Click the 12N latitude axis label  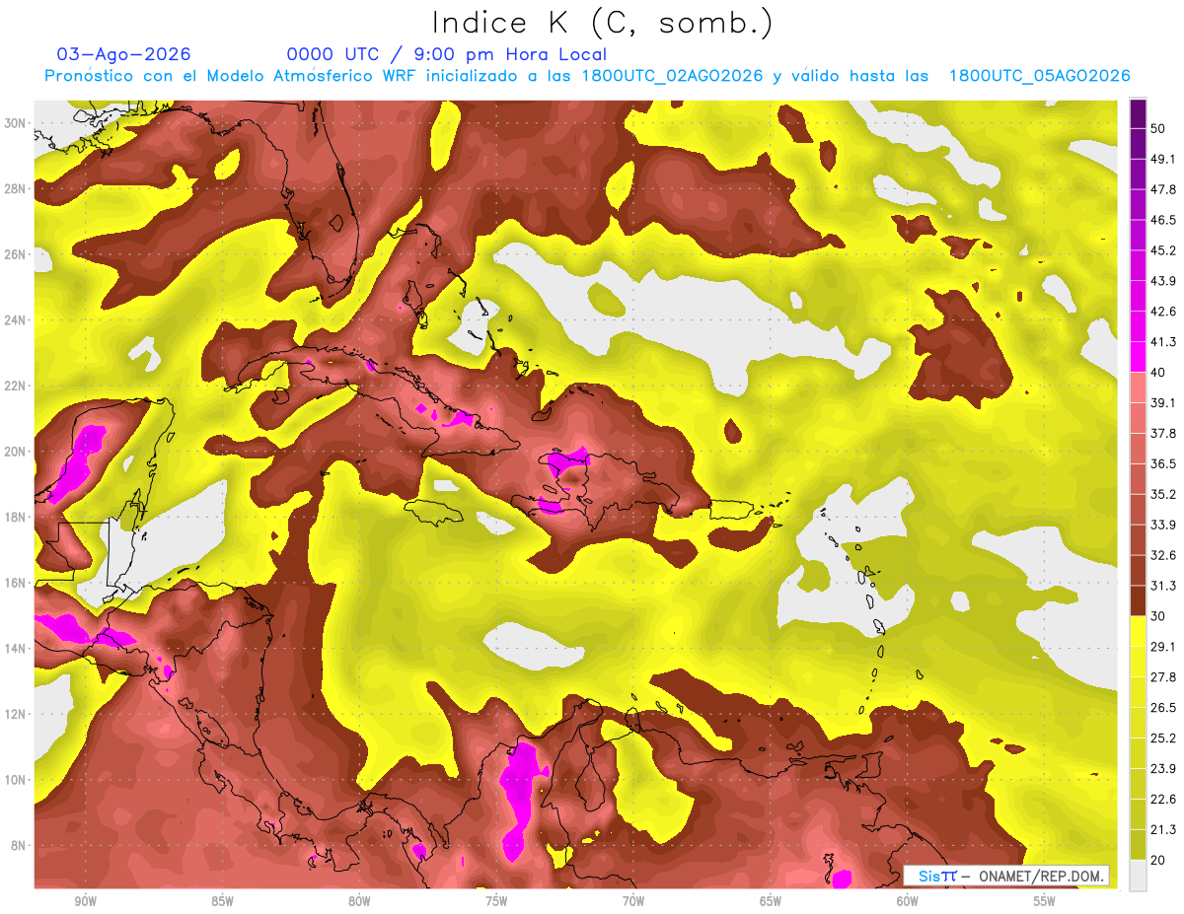(16, 714)
